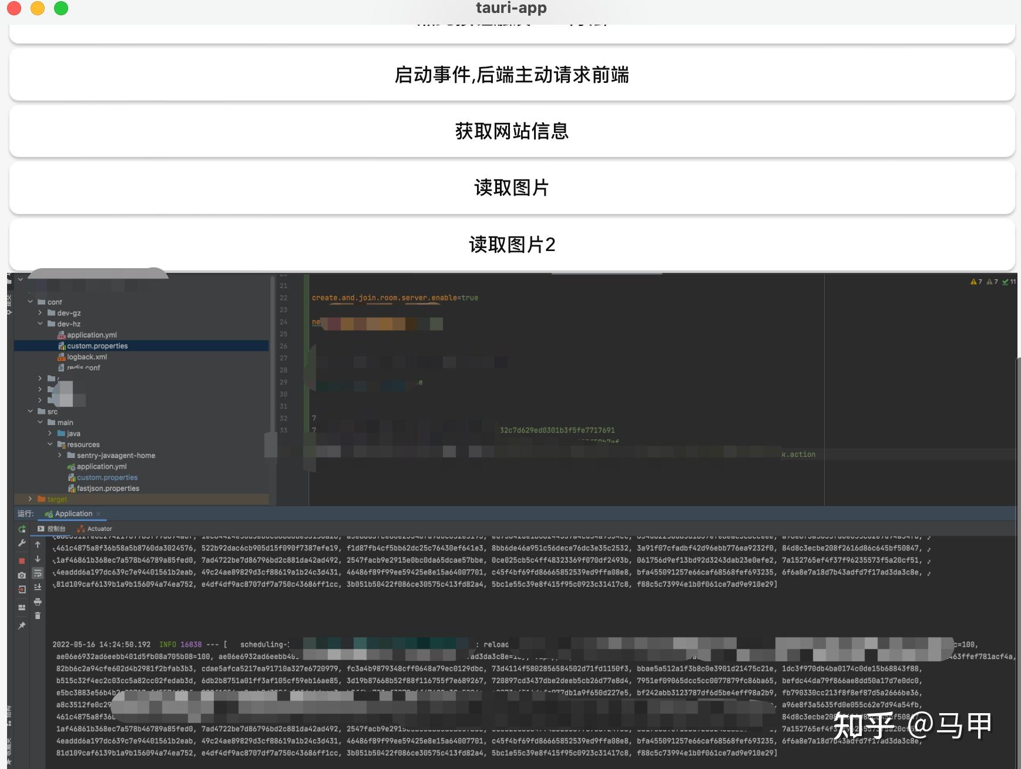The width and height of the screenshot is (1021, 769).
Task: Click the 获取网站信息 button
Action: point(511,132)
